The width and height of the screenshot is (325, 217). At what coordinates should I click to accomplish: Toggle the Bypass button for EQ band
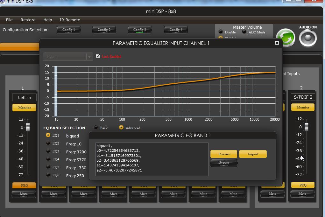coord(224,163)
